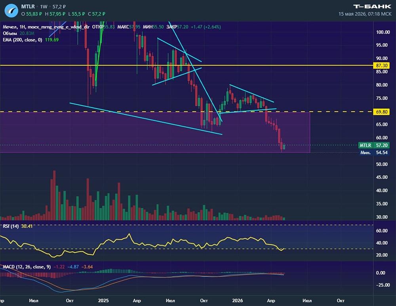
Task: Click the low value L 55,5 ₽
Action: [76, 14]
